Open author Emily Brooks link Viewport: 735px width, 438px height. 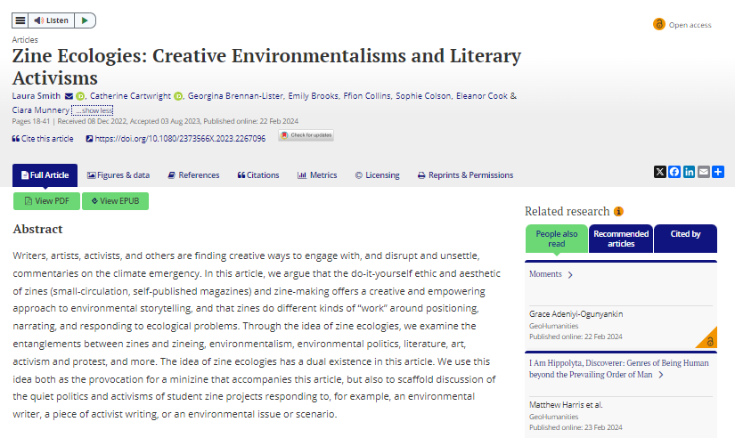[313, 95]
